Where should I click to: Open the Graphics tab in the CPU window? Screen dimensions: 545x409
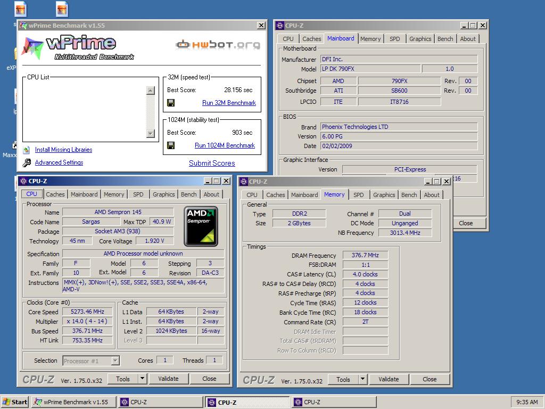point(164,194)
